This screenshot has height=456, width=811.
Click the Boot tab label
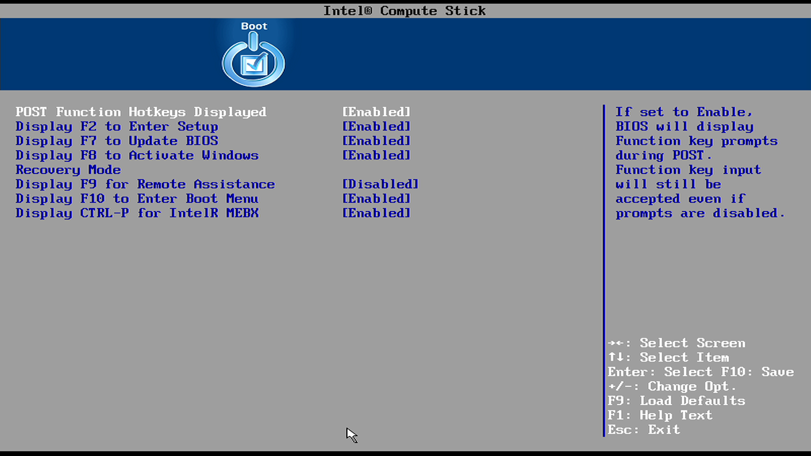pyautogui.click(x=254, y=26)
